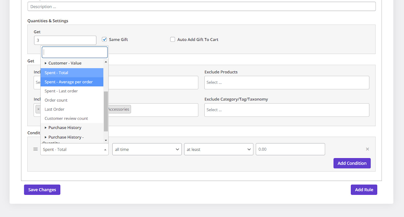Enable Auto Add Gift To Cart

pyautogui.click(x=173, y=40)
